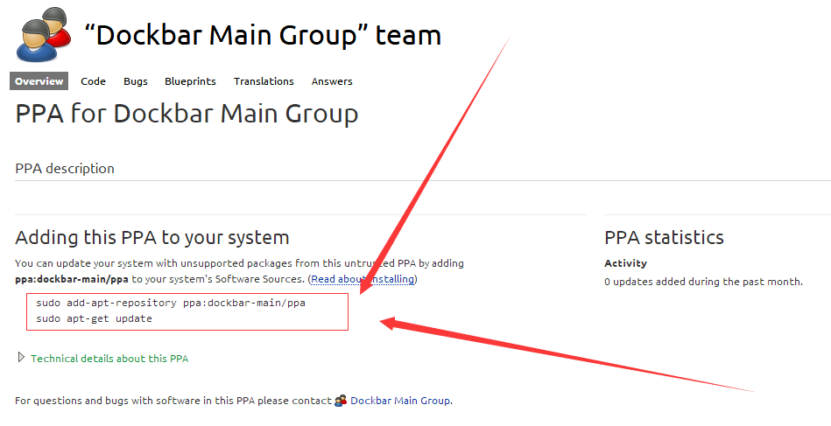This screenshot has height=426, width=831.
Task: Click the Activity label
Action: (625, 263)
